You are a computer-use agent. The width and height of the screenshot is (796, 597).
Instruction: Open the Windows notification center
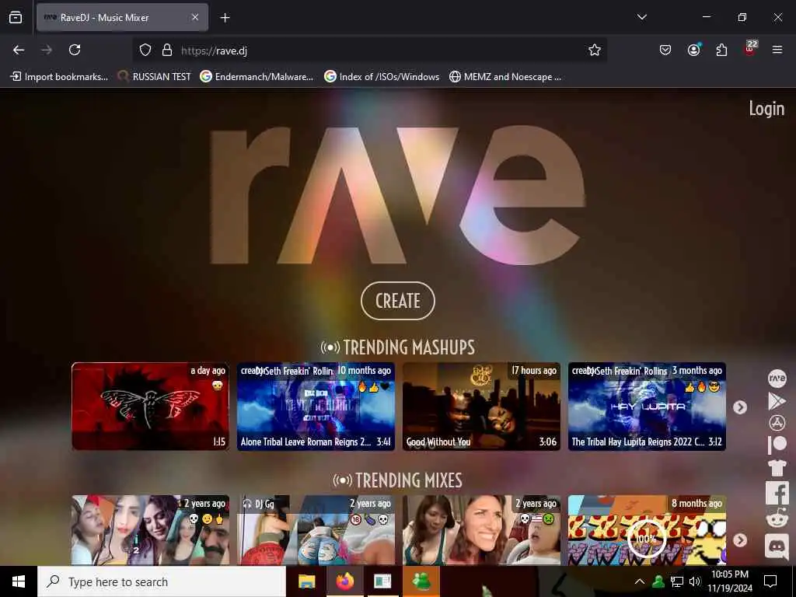pos(770,581)
